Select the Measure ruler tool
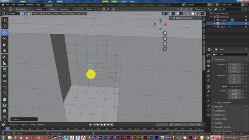Screen dimensions: 249x140 click(5, 63)
